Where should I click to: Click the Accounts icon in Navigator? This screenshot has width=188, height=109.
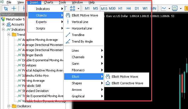[9, 24]
